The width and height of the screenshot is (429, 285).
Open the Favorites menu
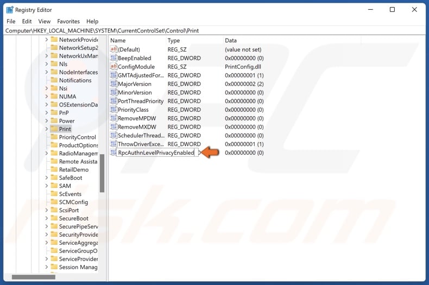pos(68,21)
